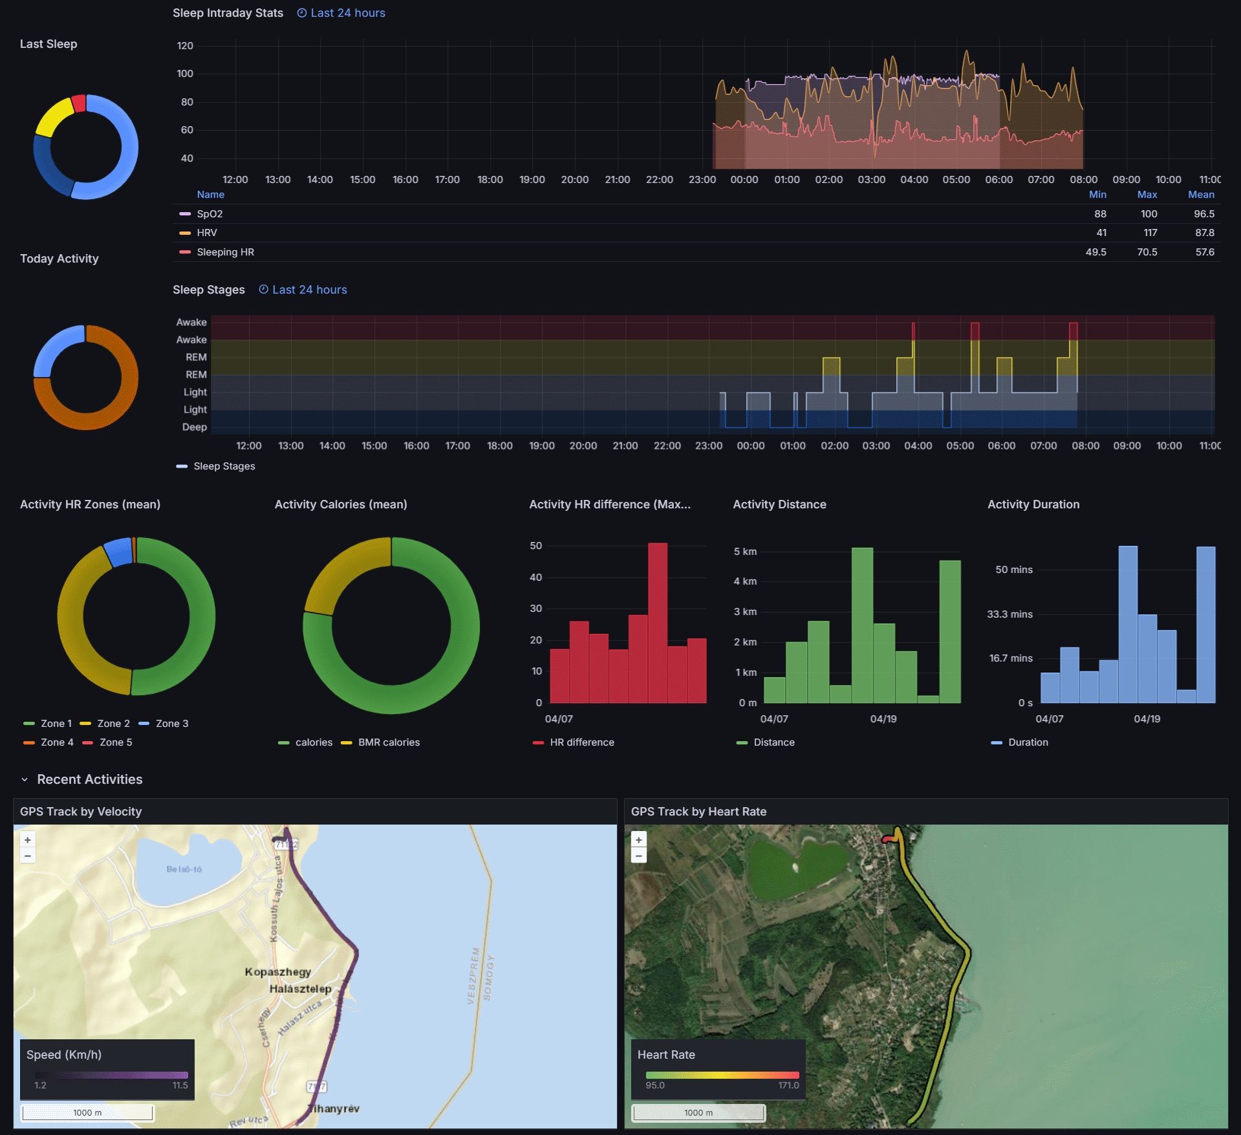Click the BMR calories legend color swatch
1241x1135 pixels.
click(347, 742)
